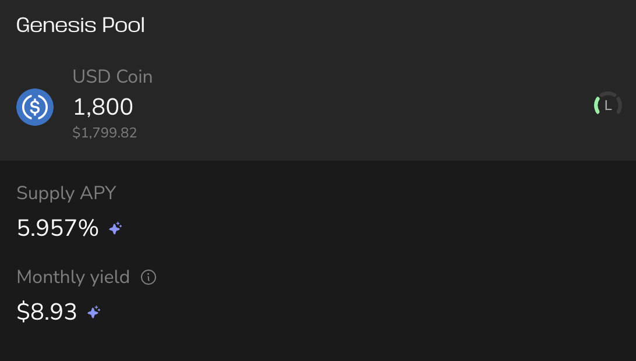Click the word APY in the Supply label

coord(97,193)
